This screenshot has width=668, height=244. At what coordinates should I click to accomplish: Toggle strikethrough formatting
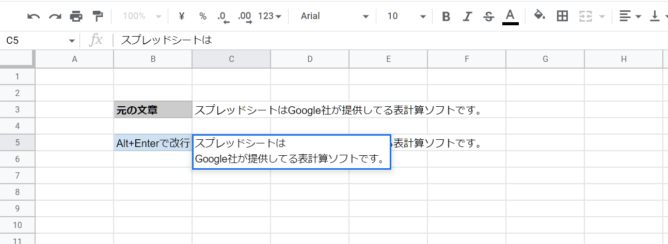click(x=488, y=17)
